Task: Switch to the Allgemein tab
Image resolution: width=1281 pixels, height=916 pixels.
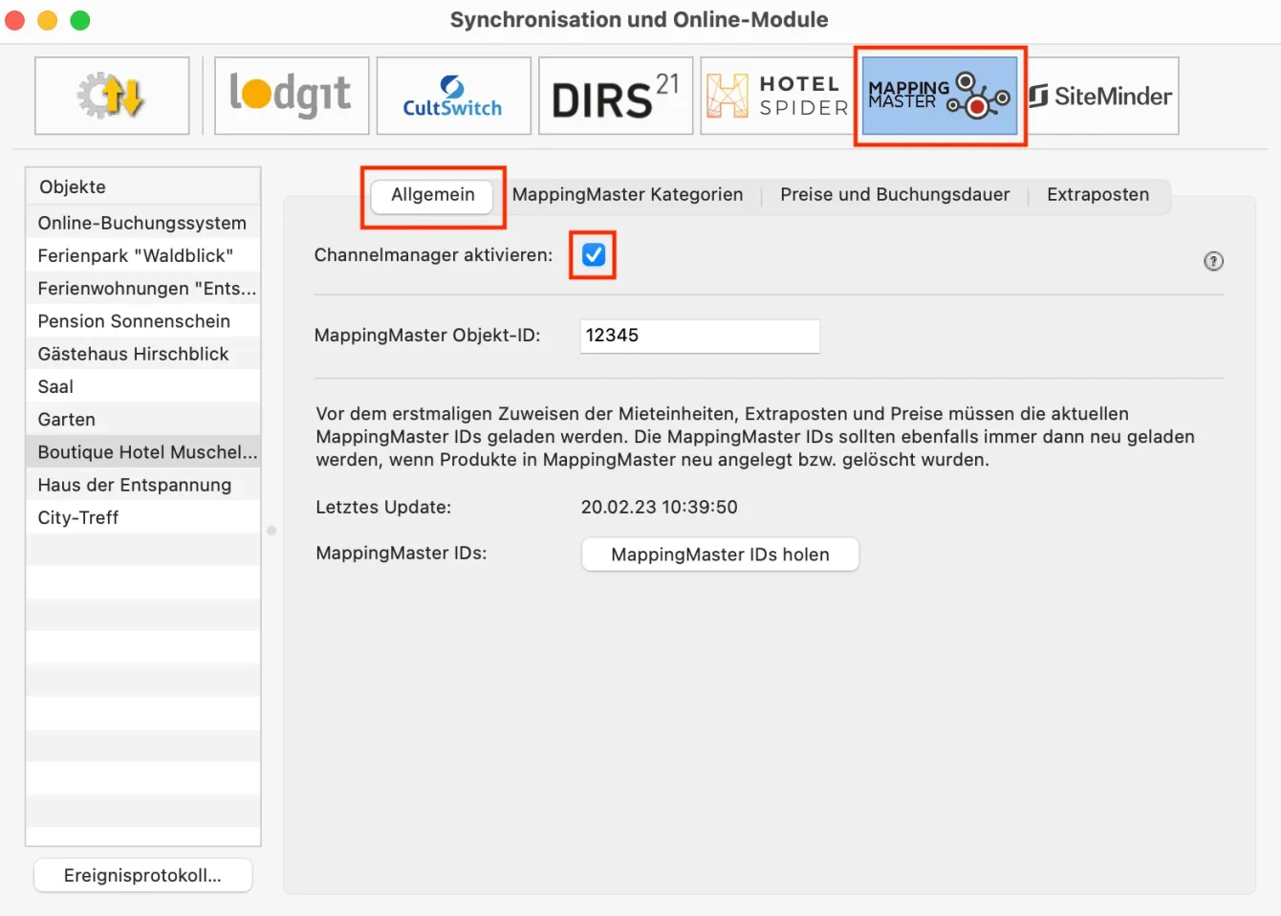Action: pyautogui.click(x=432, y=195)
